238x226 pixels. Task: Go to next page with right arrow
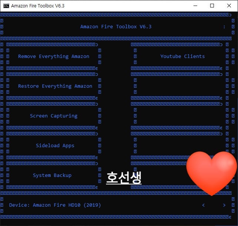coord(224,205)
